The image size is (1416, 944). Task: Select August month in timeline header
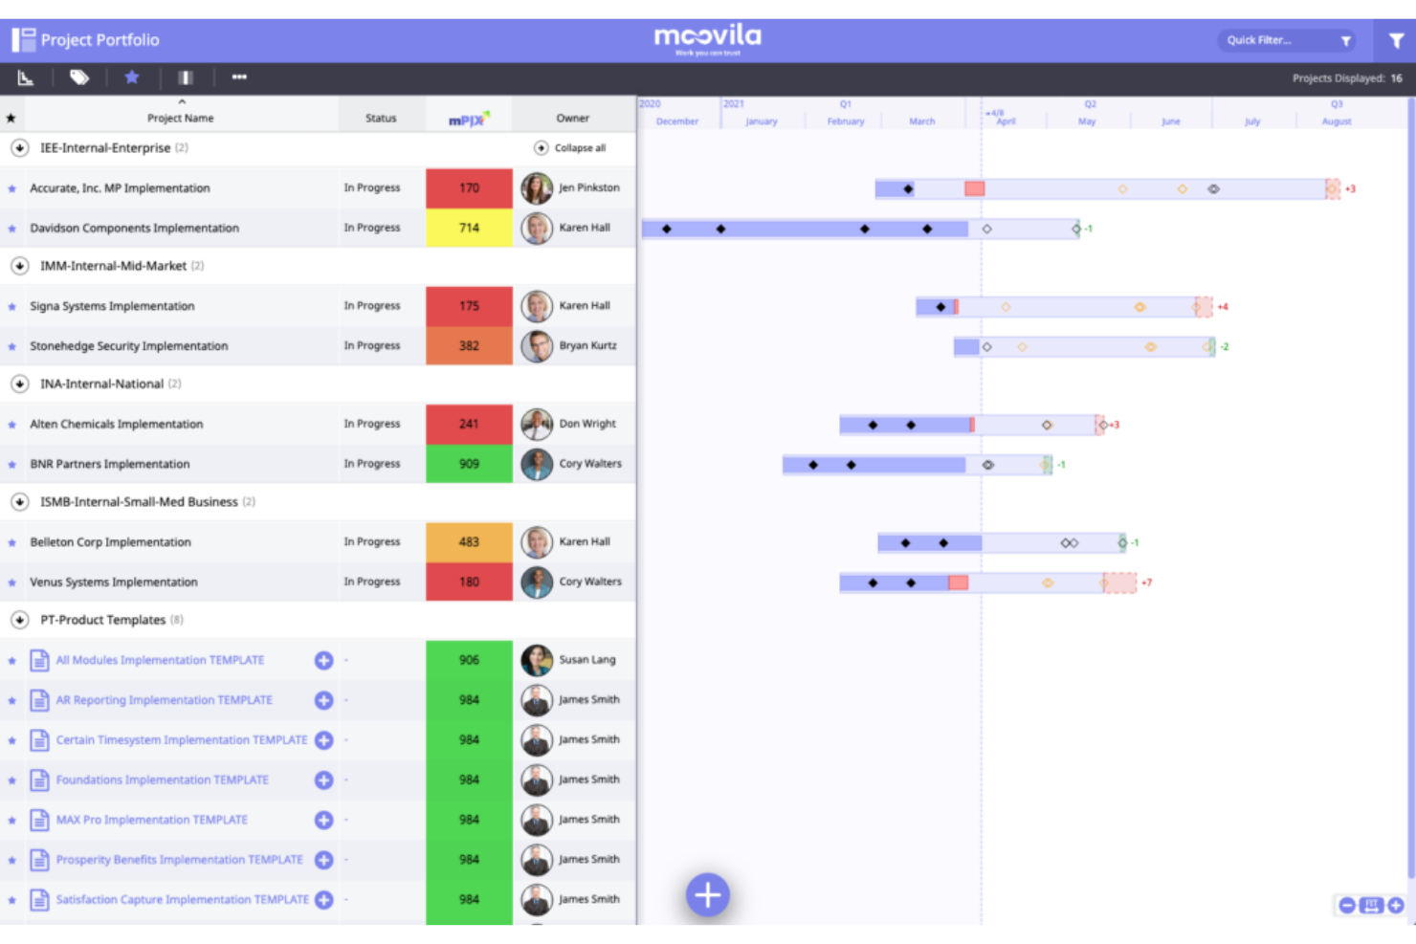coord(1337,121)
